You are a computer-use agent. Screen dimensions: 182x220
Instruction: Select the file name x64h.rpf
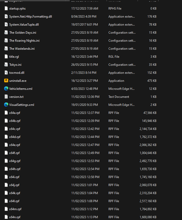pyautogui.click(x=15, y=169)
